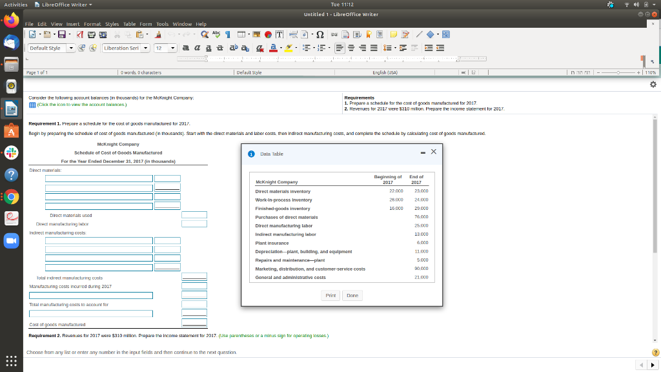The image size is (661, 372).
Task: Toggle formatting marks visibility
Action: click(228, 34)
